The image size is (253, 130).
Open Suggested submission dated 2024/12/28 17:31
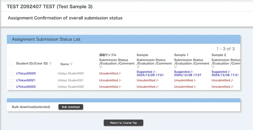225,73
